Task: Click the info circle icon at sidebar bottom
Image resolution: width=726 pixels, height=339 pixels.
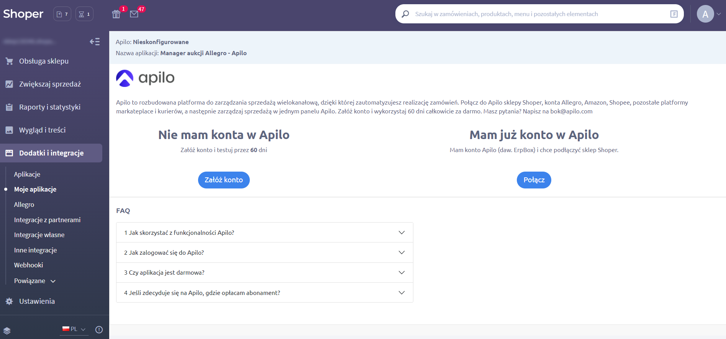Action: click(x=99, y=330)
